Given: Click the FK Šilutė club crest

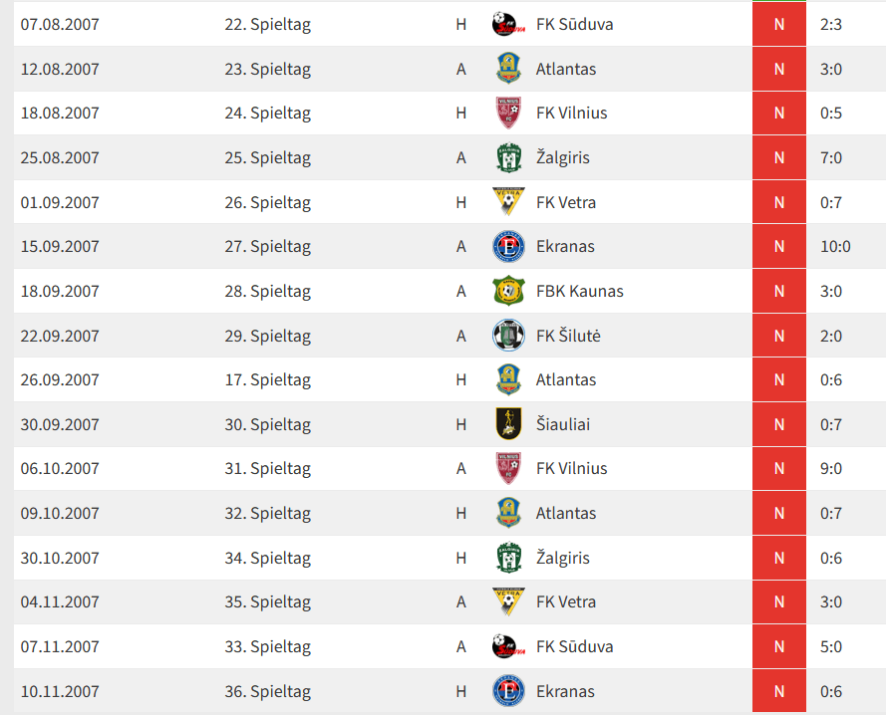Looking at the screenshot, I should (x=508, y=336).
